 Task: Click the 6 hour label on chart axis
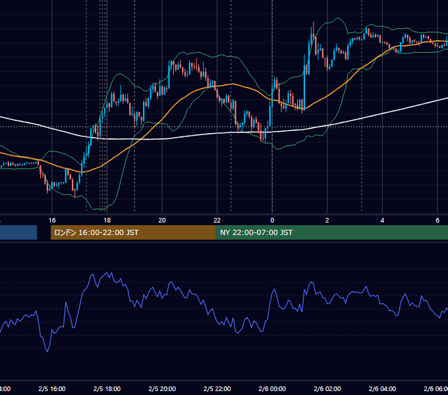click(437, 221)
